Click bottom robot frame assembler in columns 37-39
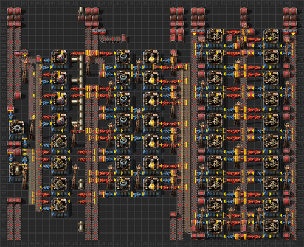Image resolution: width=304 pixels, height=247 pixels. click(x=272, y=229)
